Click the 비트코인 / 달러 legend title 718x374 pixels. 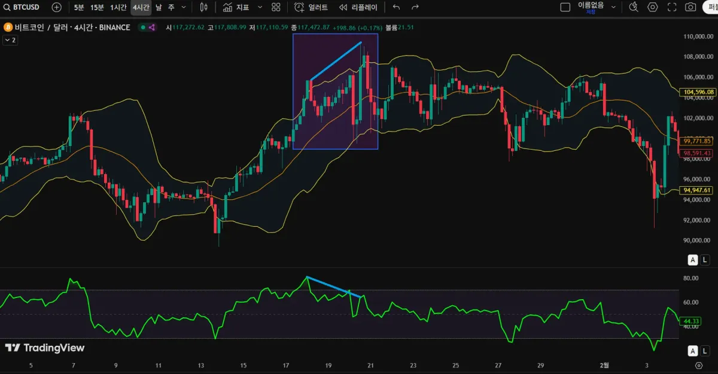72,28
